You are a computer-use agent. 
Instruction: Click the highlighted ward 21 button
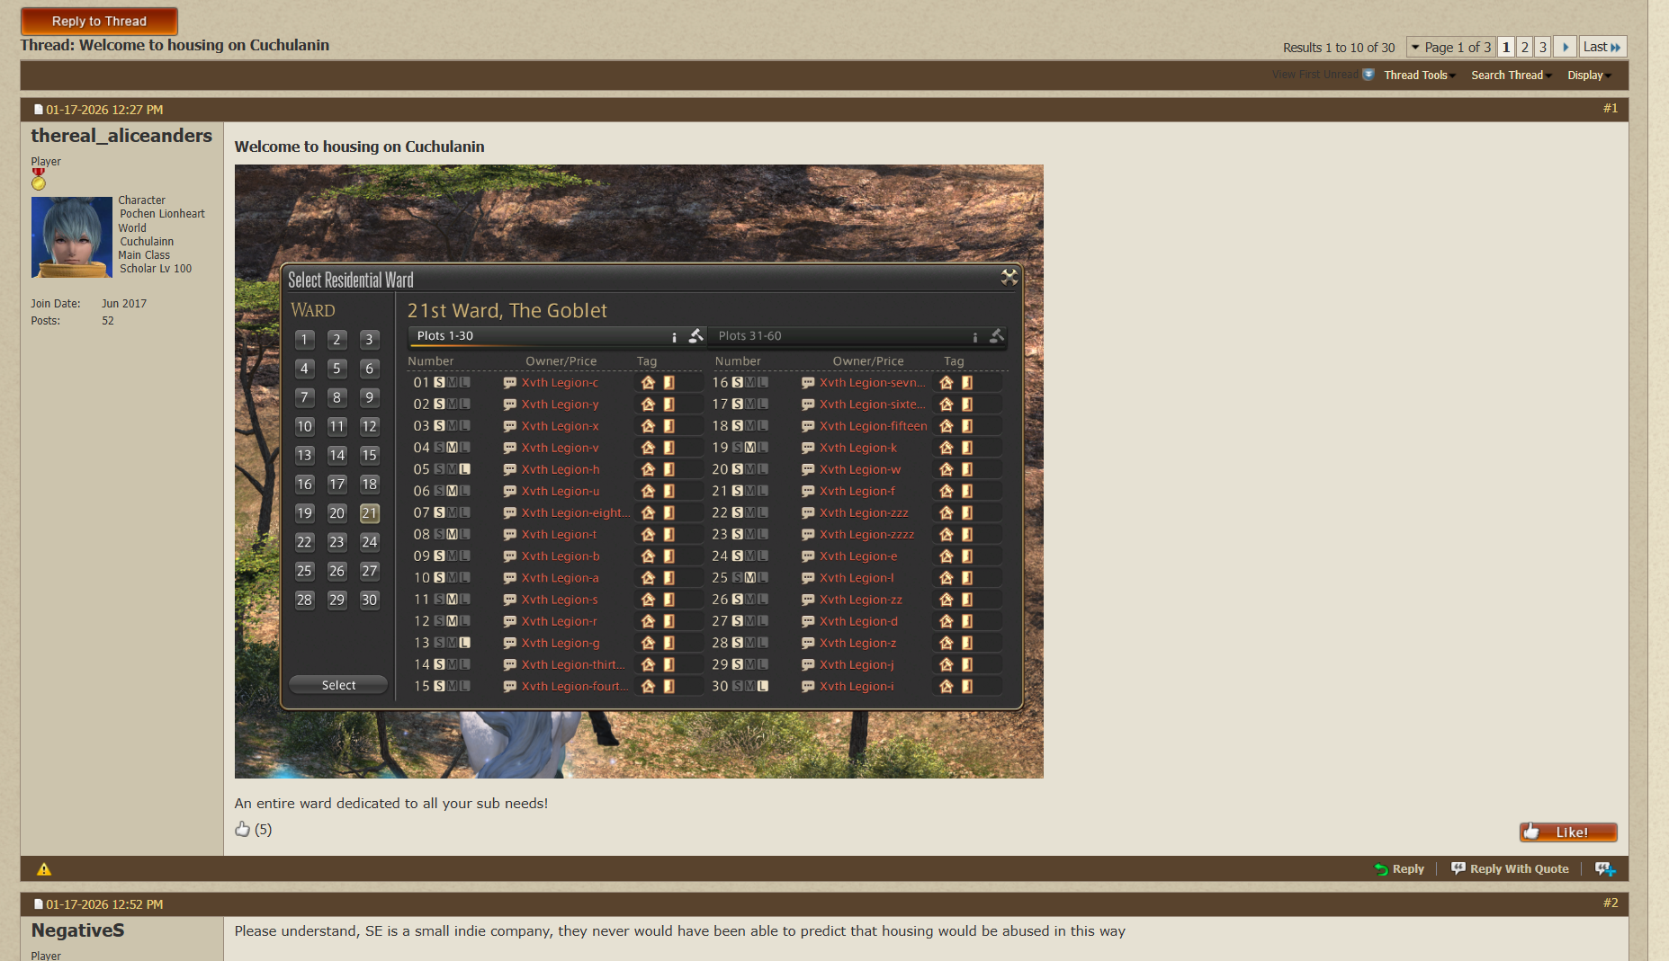tap(369, 513)
